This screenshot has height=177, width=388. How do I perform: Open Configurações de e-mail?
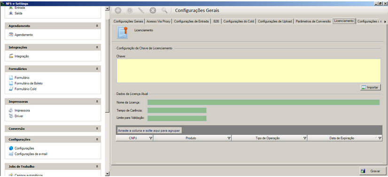click(x=28, y=154)
